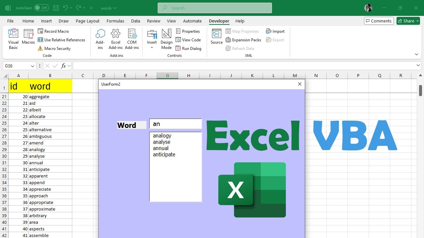Start Record Macro
The width and height of the screenshot is (424, 238).
pos(53,31)
